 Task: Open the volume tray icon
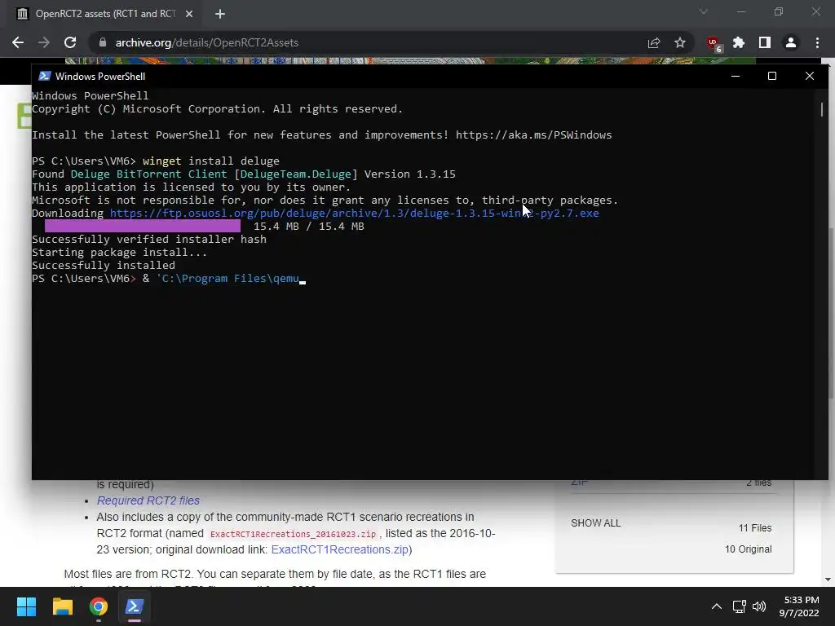point(759,606)
